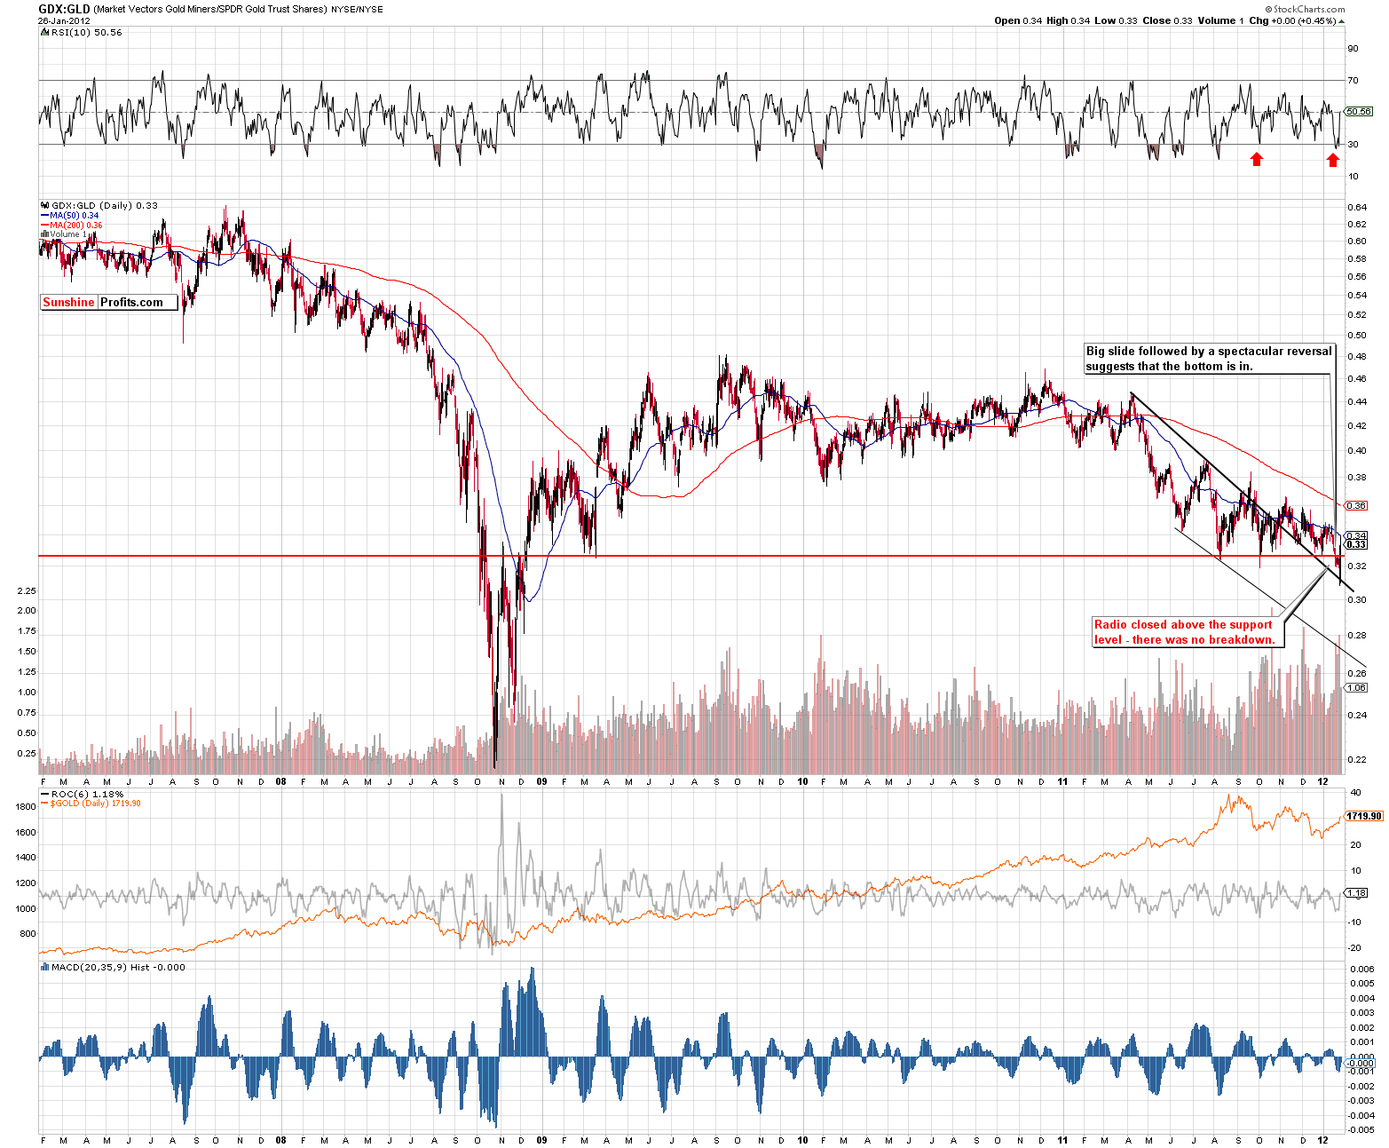Viewport: 1389px width, 1148px height.
Task: Click the RSI(10) 50.56 panel label
Action: (87, 32)
